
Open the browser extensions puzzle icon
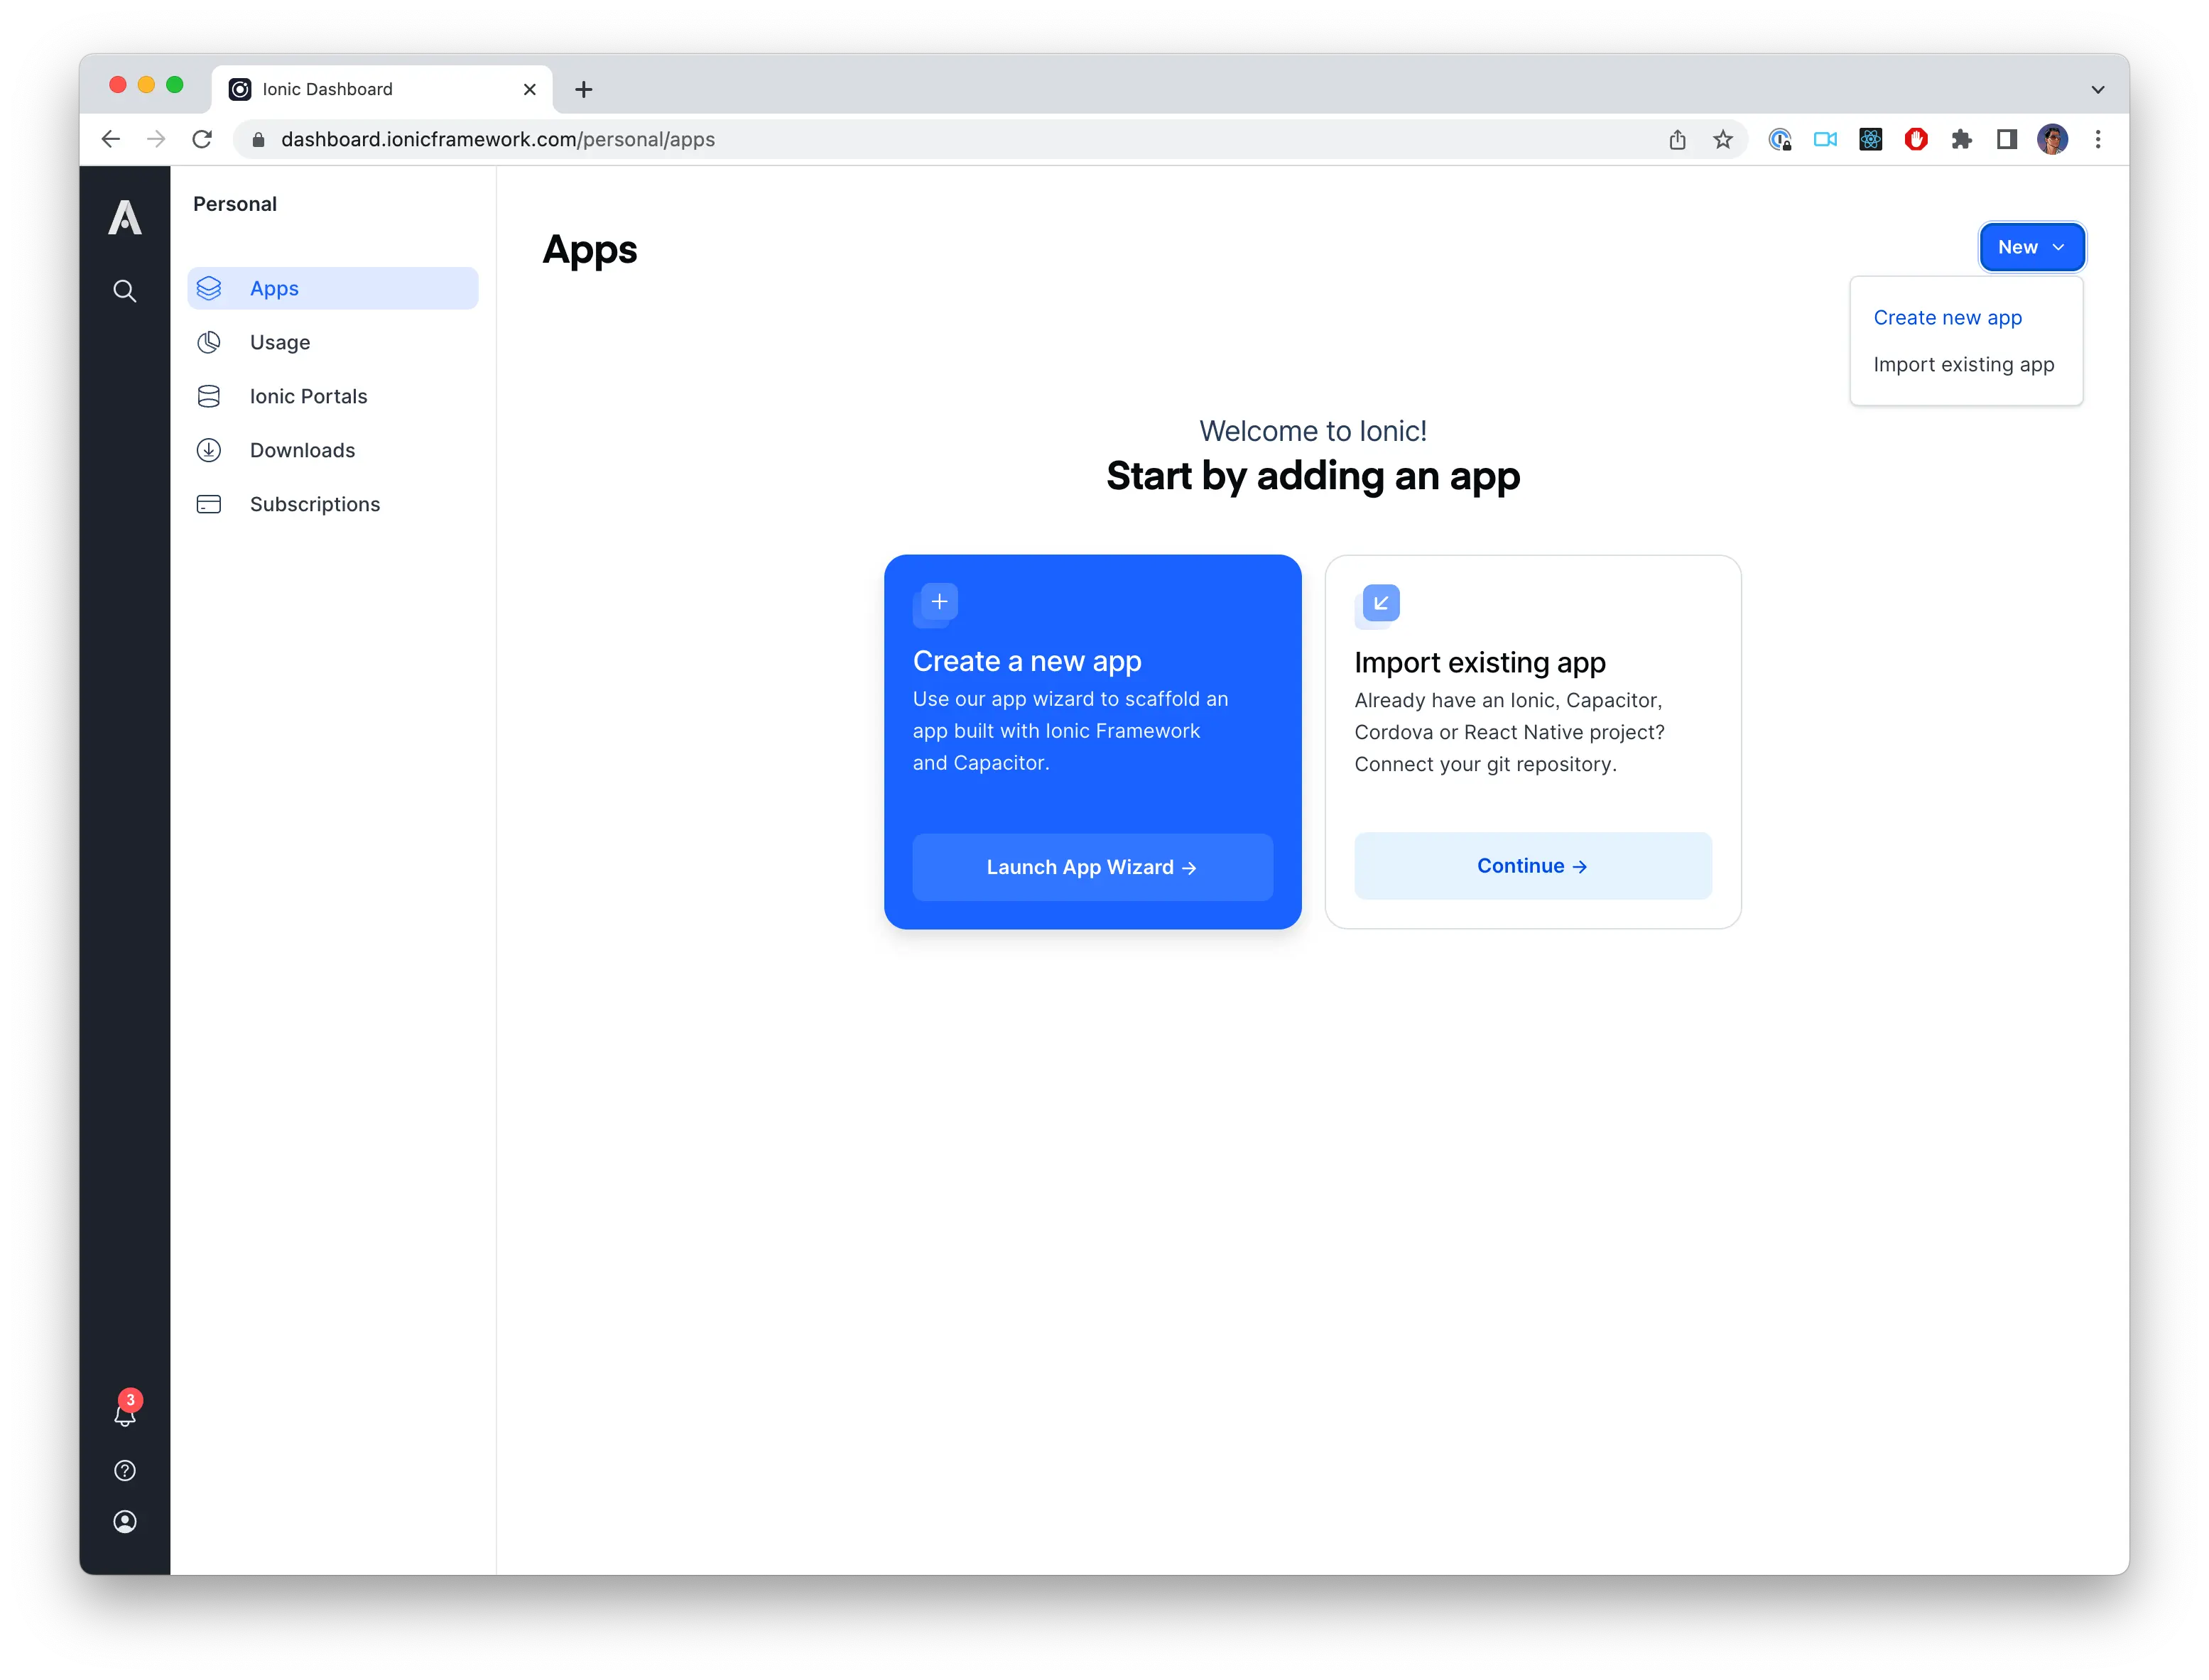coord(1961,140)
